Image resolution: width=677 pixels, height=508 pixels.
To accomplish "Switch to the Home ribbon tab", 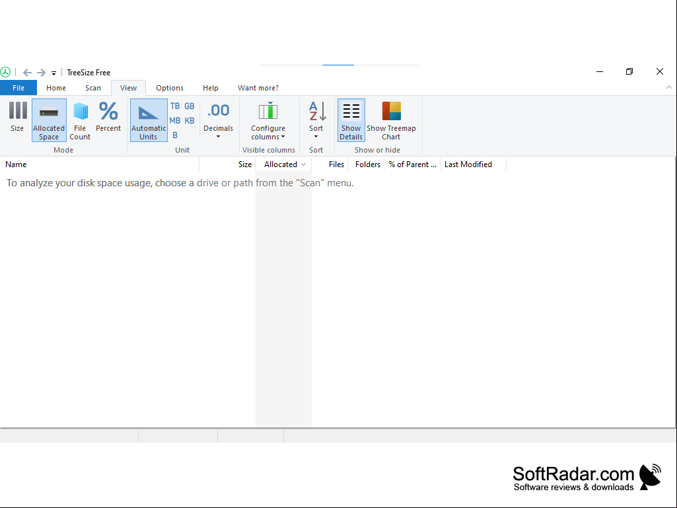I will pos(56,88).
